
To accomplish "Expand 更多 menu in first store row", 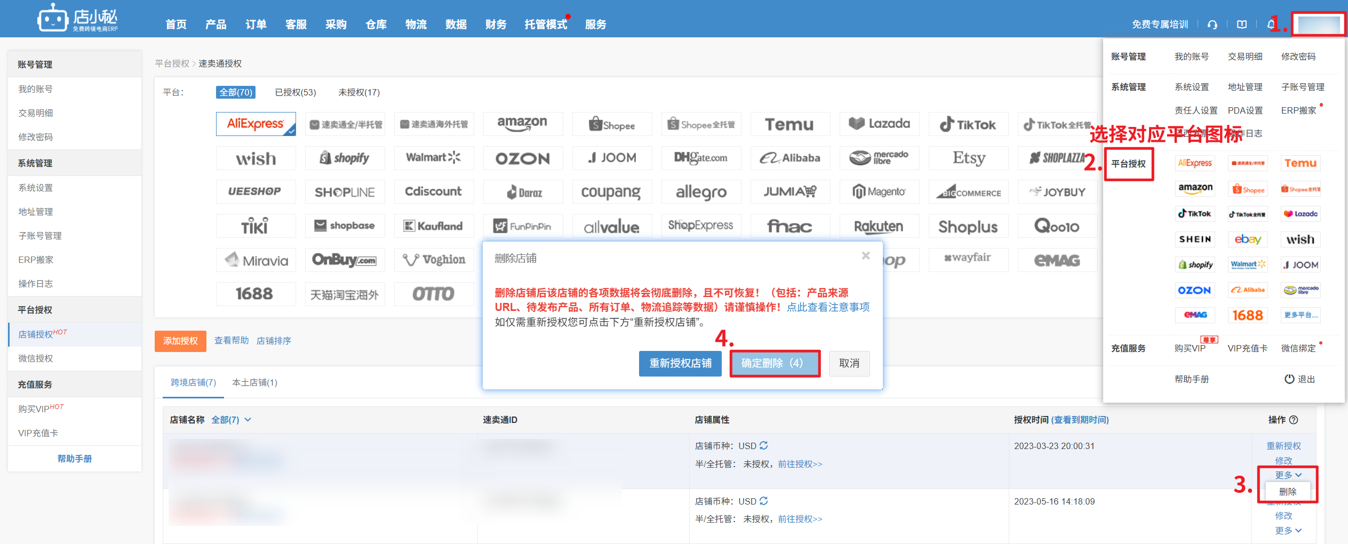I will tap(1288, 475).
